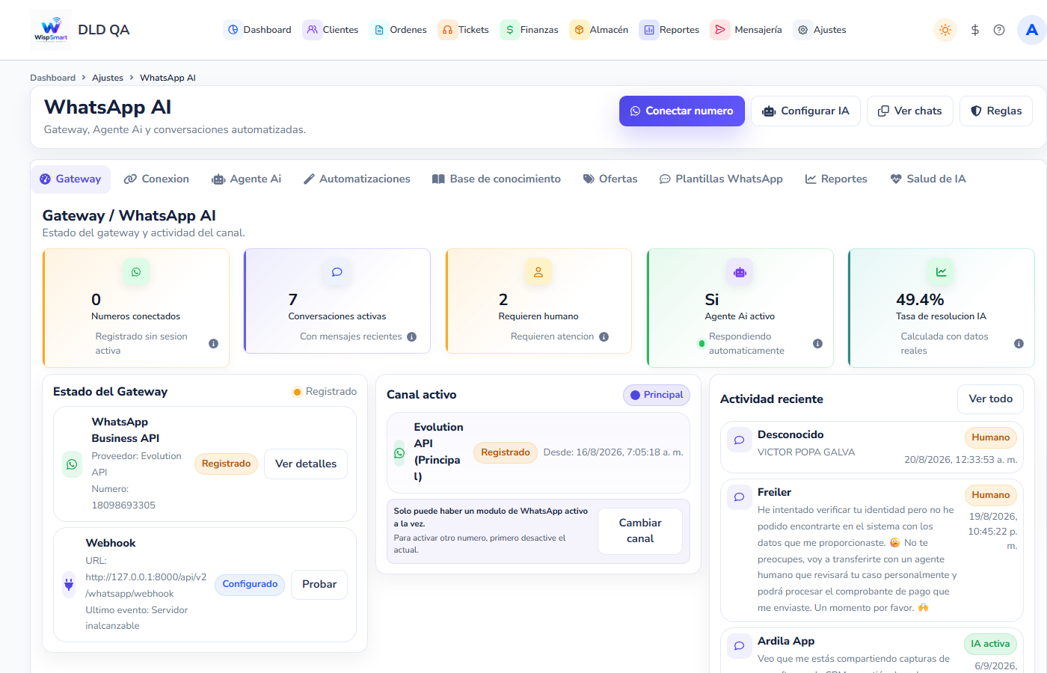Click info icon on Tasa de resolucion card
Viewport: 1047px width, 673px height.
[x=1019, y=344]
